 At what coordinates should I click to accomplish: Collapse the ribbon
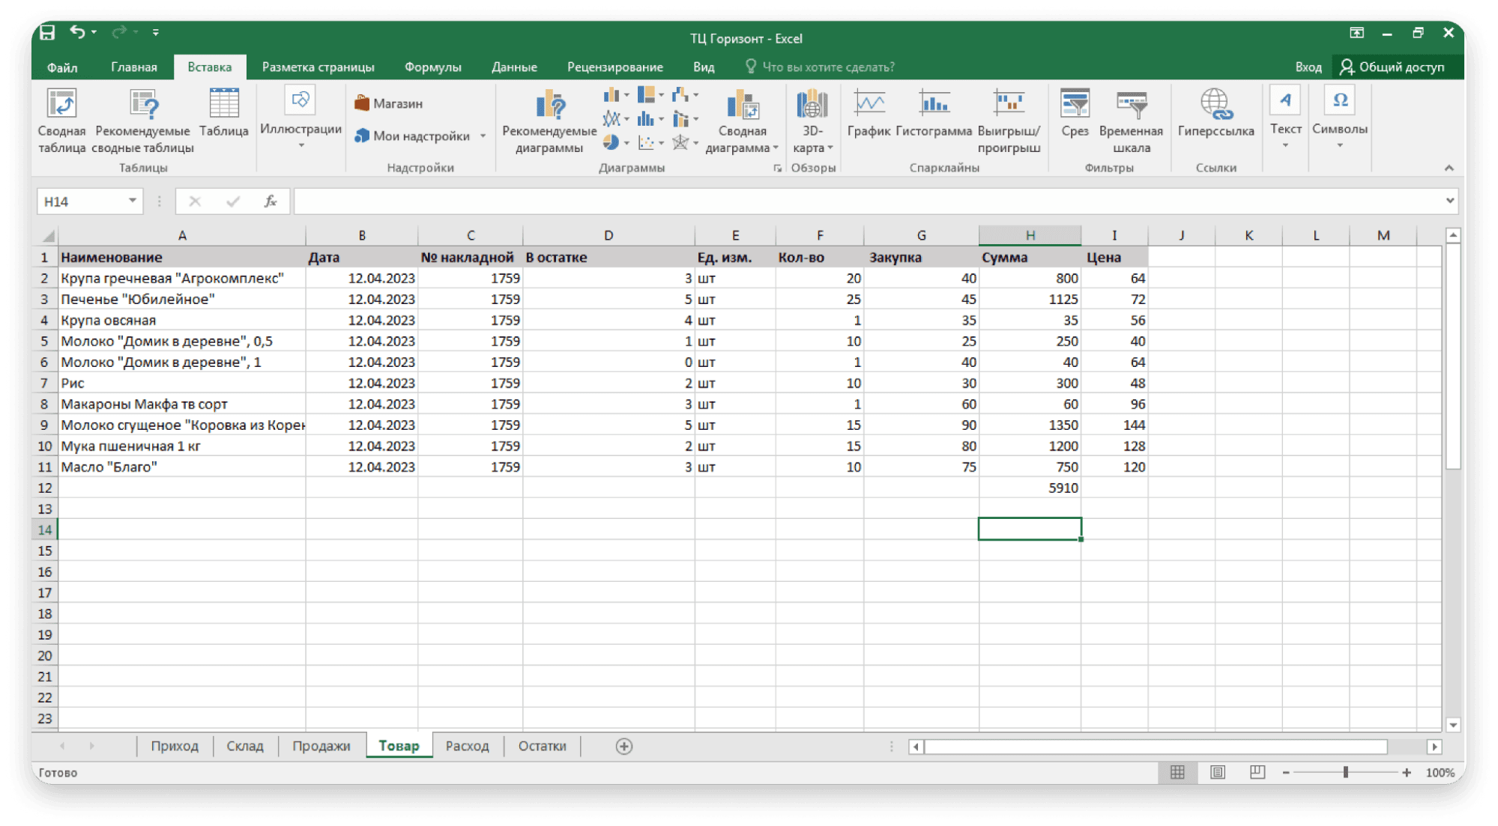tap(1449, 168)
